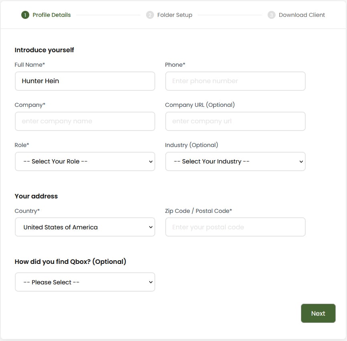
Task: Click the postal code input field
Action: click(235, 227)
